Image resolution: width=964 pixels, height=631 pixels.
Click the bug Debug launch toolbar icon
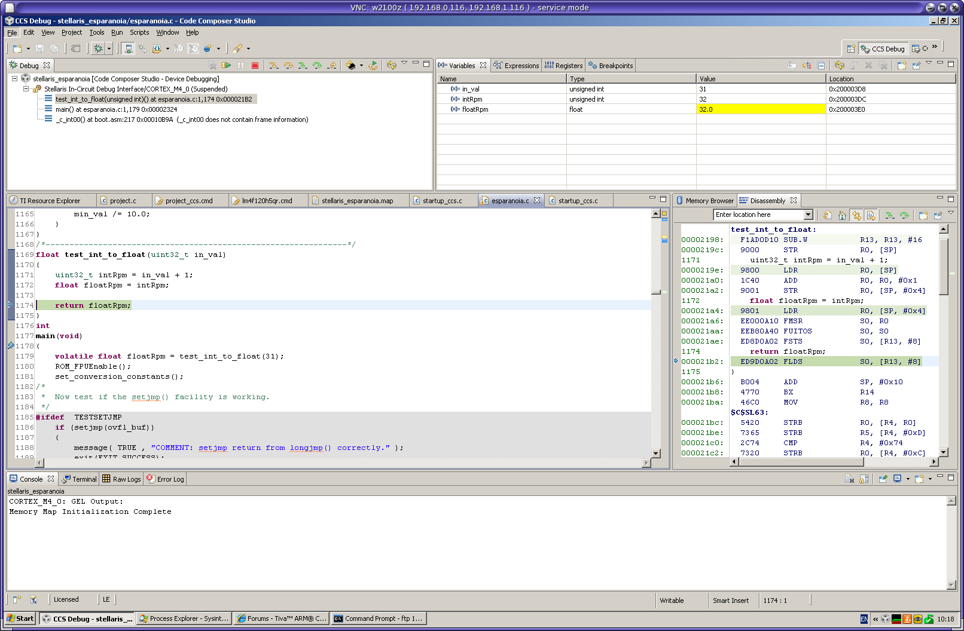tap(99, 48)
